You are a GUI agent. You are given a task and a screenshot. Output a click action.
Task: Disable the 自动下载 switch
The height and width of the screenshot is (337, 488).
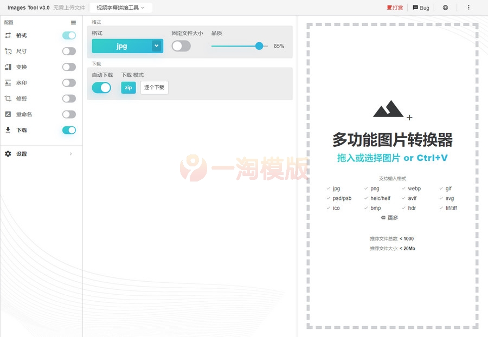[101, 87]
